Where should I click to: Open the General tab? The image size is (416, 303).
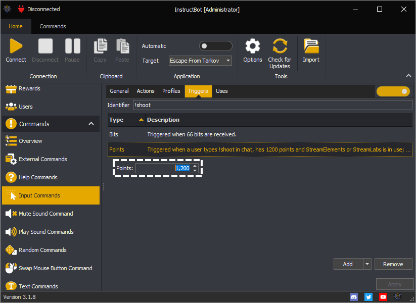(x=119, y=91)
